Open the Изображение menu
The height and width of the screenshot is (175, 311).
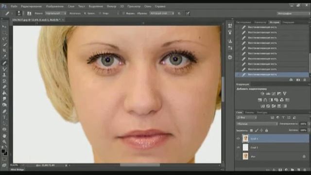coord(54,6)
